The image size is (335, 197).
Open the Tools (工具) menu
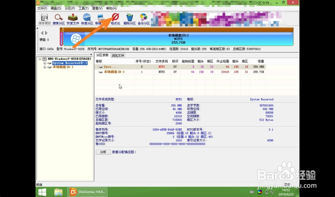pos(83,8)
